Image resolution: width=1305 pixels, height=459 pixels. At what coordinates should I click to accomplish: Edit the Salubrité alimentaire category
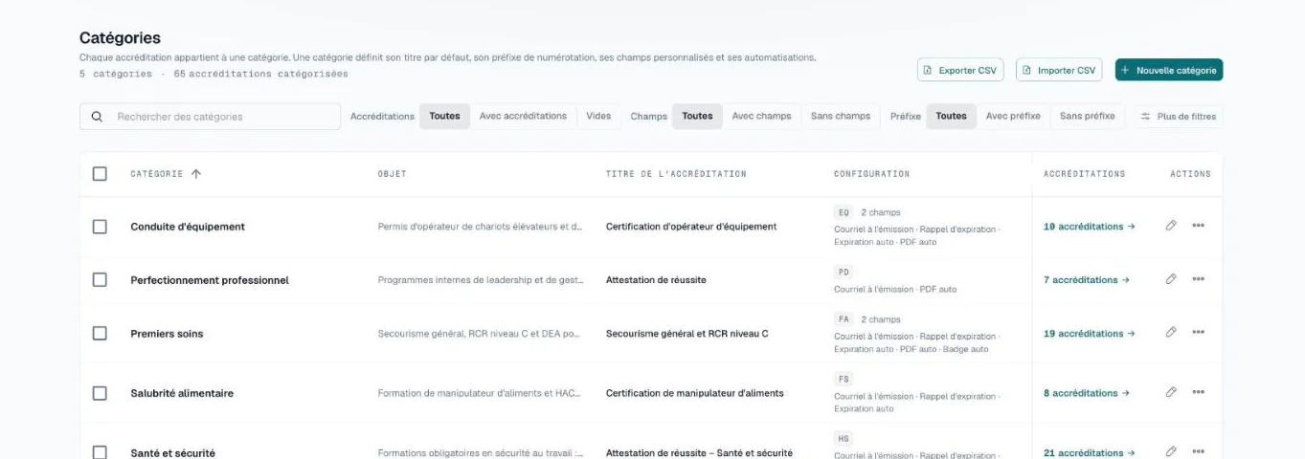[1170, 392]
